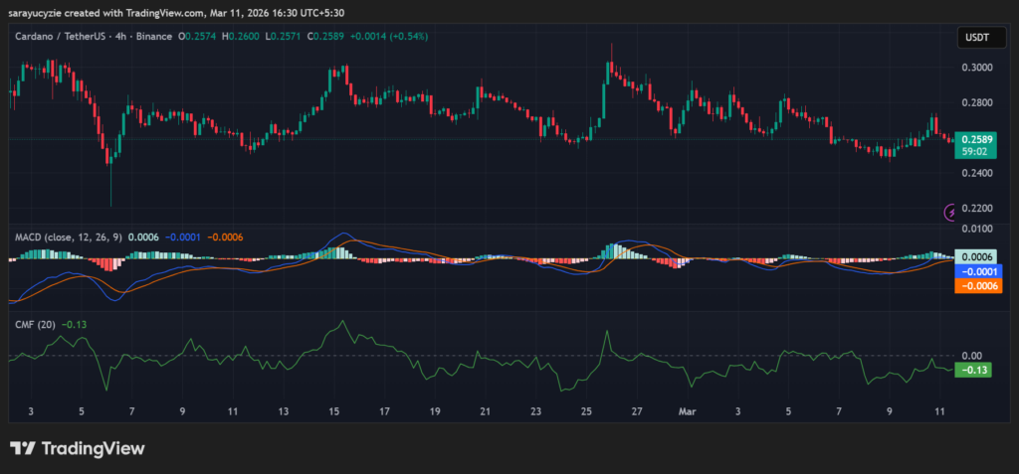Click the TradingView logo

77,448
